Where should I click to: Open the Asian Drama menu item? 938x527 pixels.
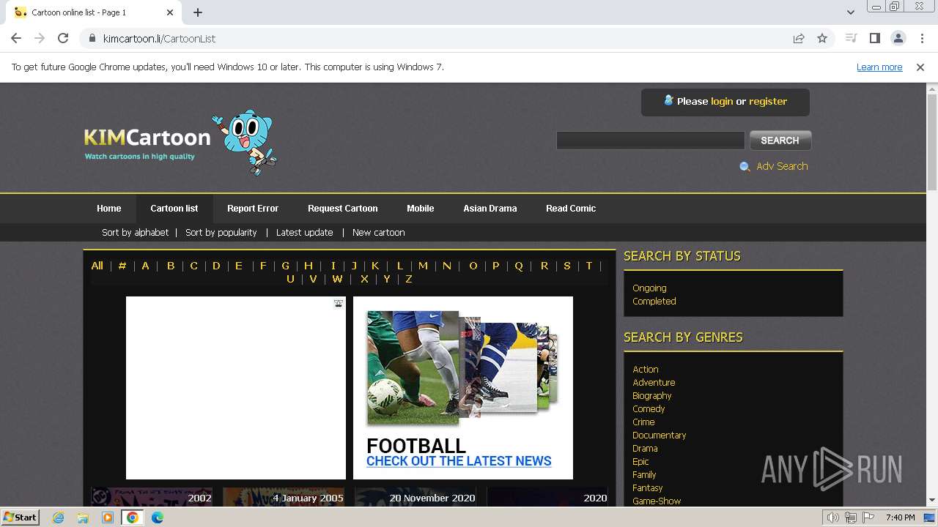coord(490,209)
